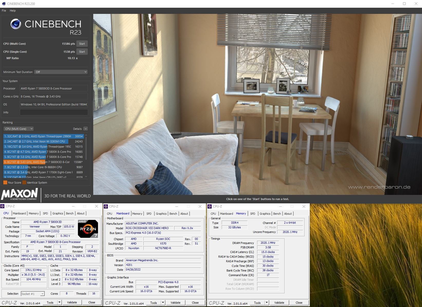Screen dimensions: 422x307
Task: Open SPD tab in middle CPU-Z window
Action: pos(149,214)
